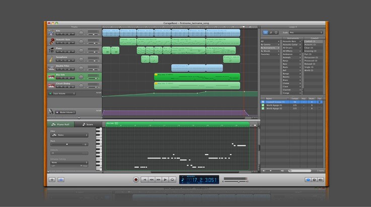Click the Piano track instrument icon

tap(51, 50)
